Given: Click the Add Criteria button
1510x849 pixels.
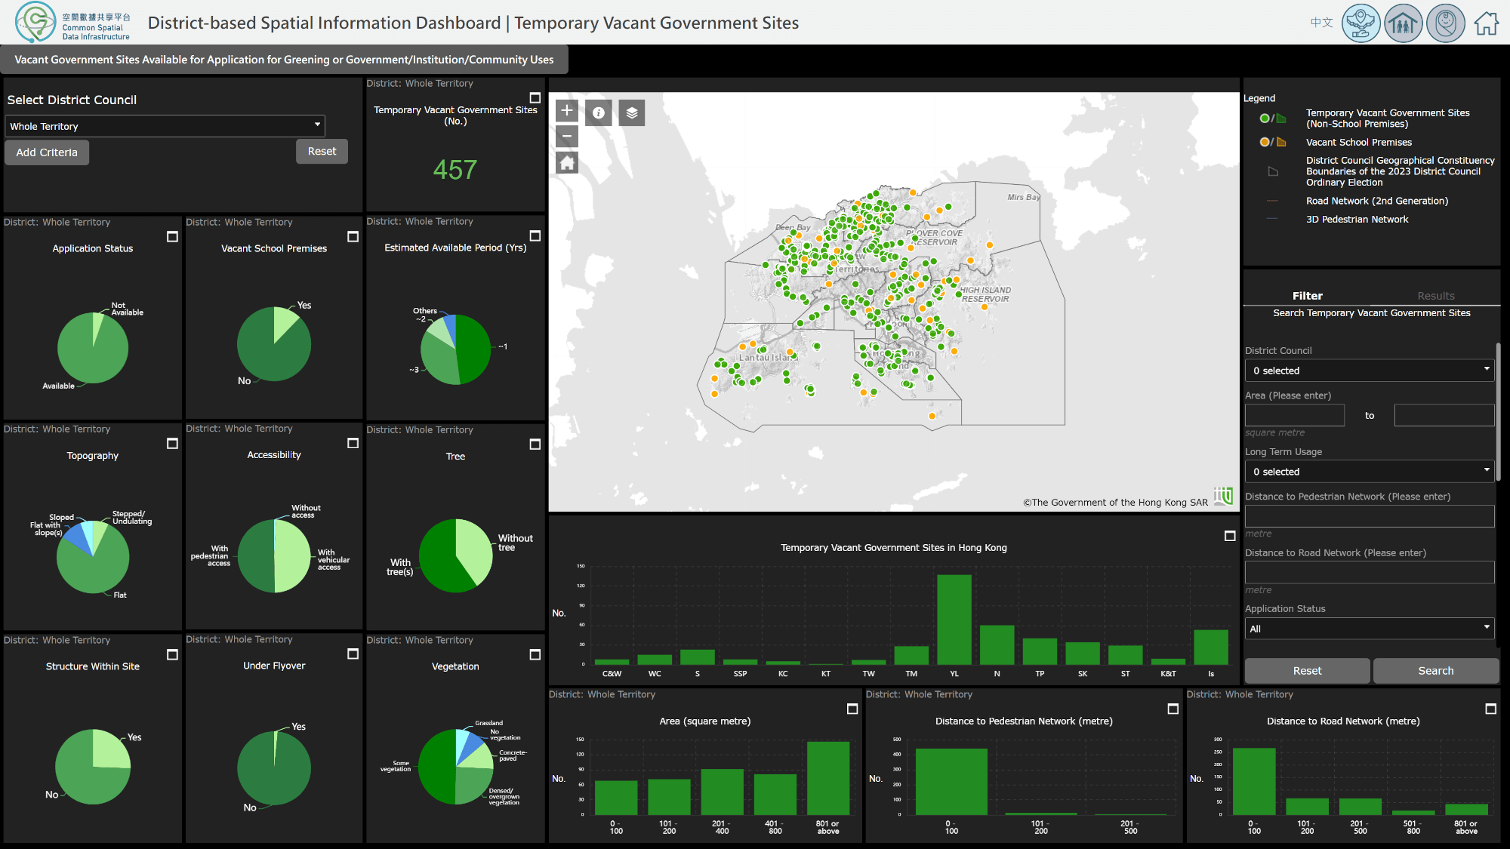Looking at the screenshot, I should [x=47, y=152].
